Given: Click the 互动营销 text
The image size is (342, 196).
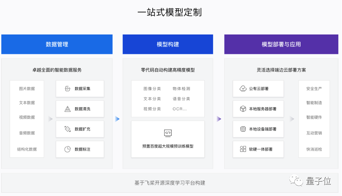Looking at the screenshot, I should [x=314, y=133].
